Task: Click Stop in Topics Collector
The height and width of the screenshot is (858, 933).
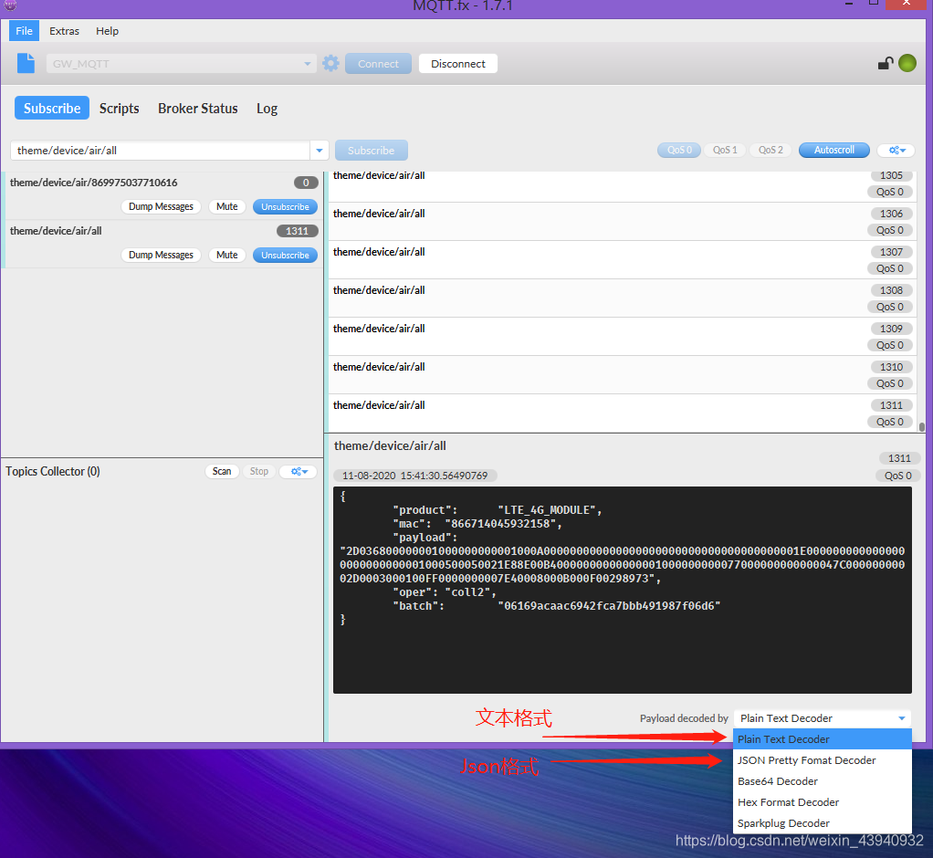Action: 259,471
